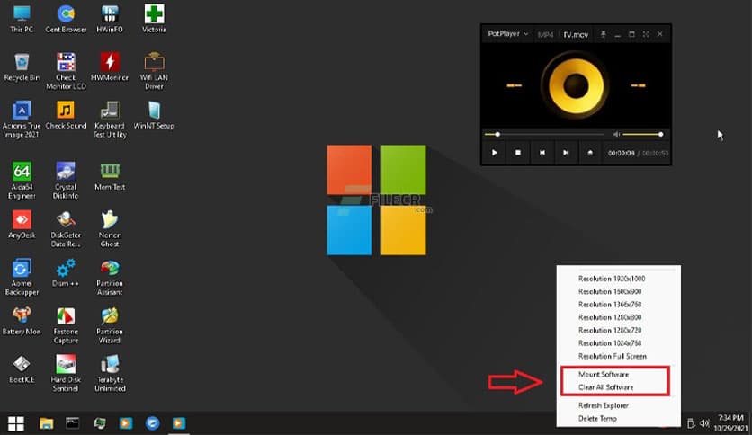
Task: Choose Resolution 1920x1080 from context menu
Action: click(612, 279)
